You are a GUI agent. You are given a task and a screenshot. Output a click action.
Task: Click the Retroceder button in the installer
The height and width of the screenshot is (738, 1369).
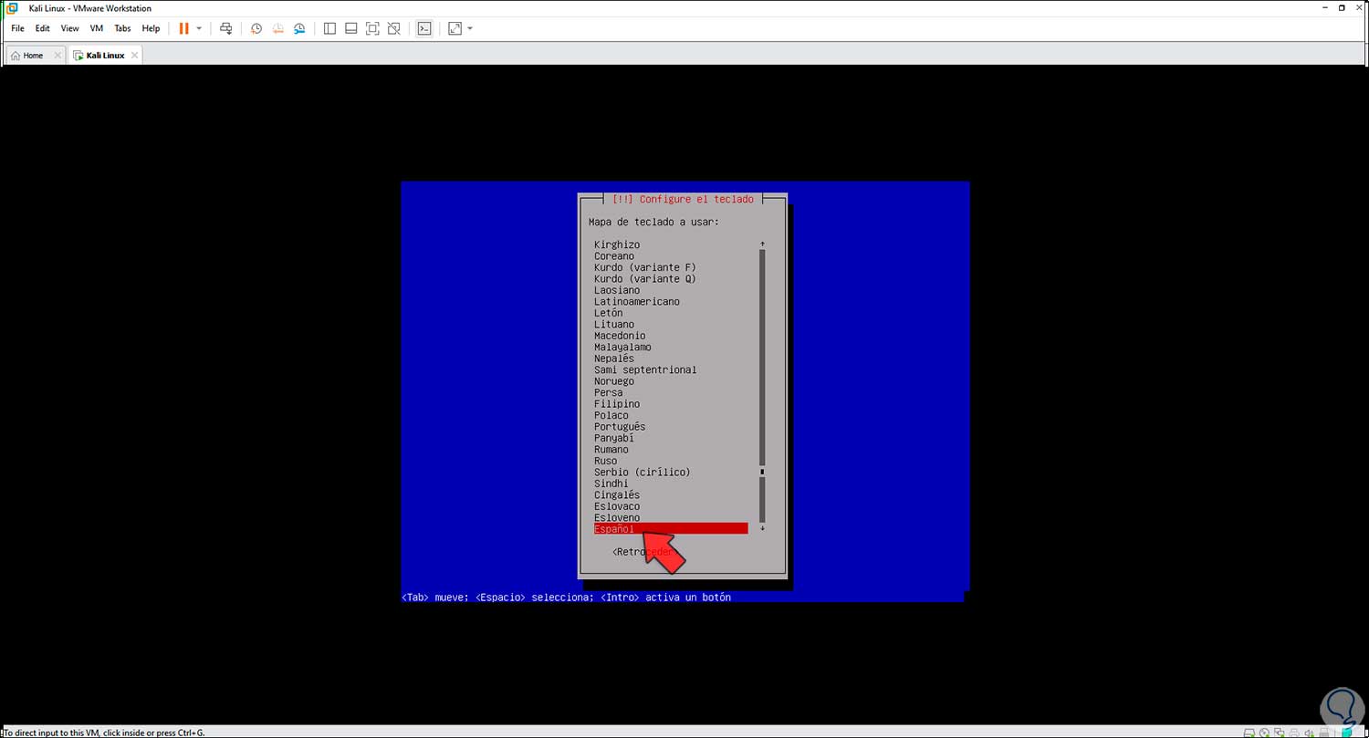643,552
